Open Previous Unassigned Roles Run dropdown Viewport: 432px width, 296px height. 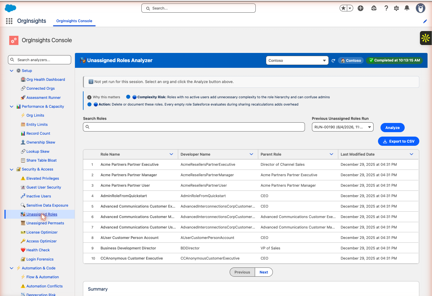click(x=342, y=127)
